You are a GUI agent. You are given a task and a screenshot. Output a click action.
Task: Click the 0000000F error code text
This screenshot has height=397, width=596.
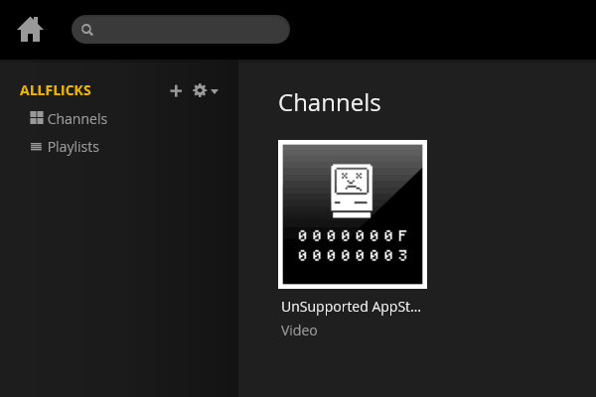point(353,236)
